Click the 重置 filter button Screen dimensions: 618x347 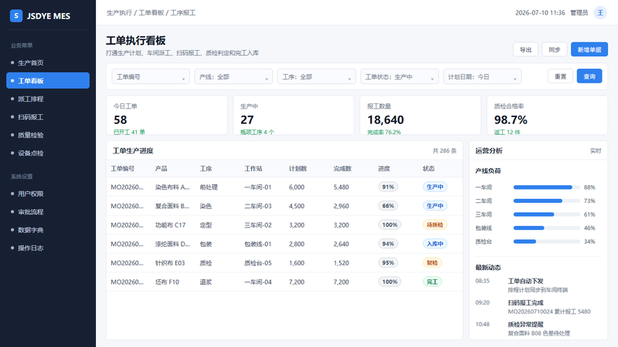561,76
